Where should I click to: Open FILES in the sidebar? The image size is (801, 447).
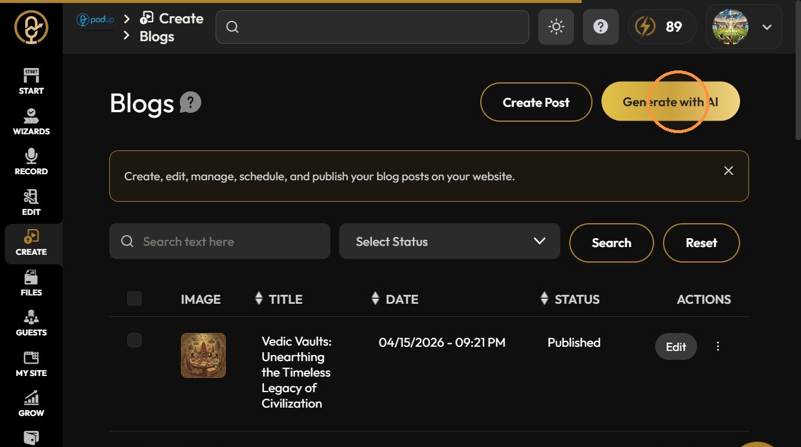click(x=31, y=283)
